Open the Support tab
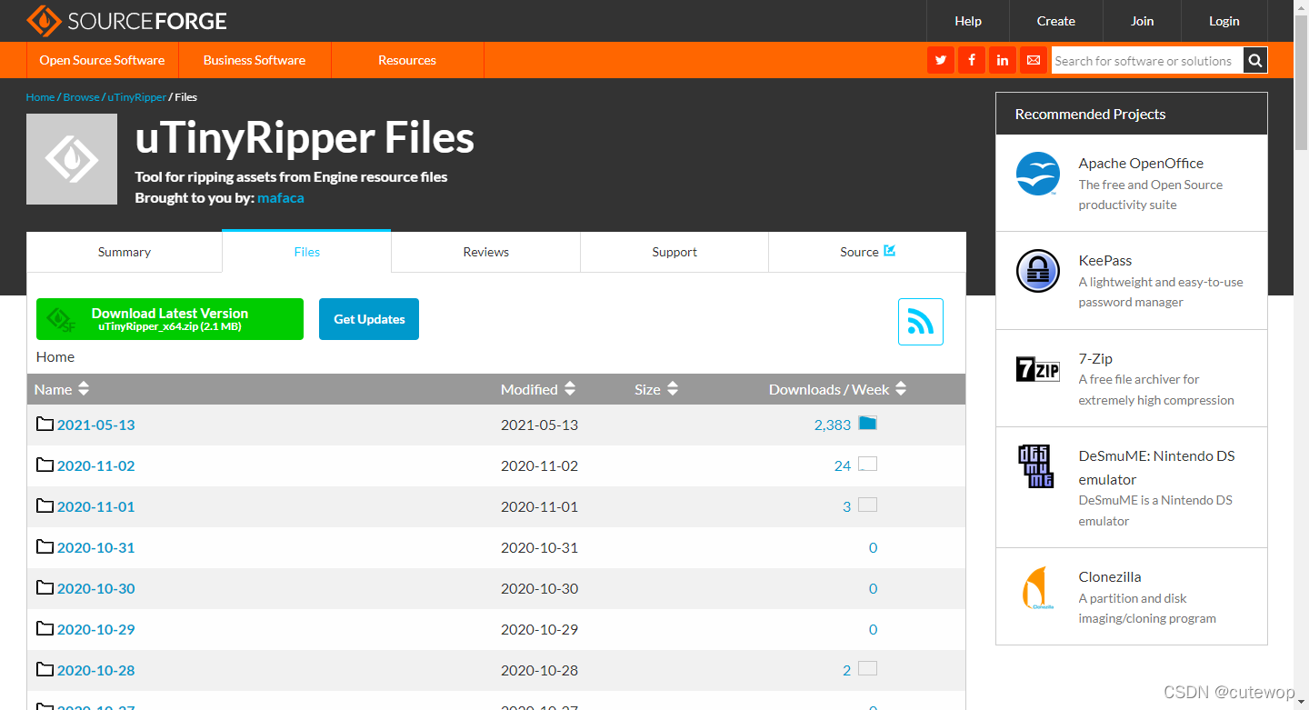This screenshot has width=1309, height=710. click(x=674, y=252)
